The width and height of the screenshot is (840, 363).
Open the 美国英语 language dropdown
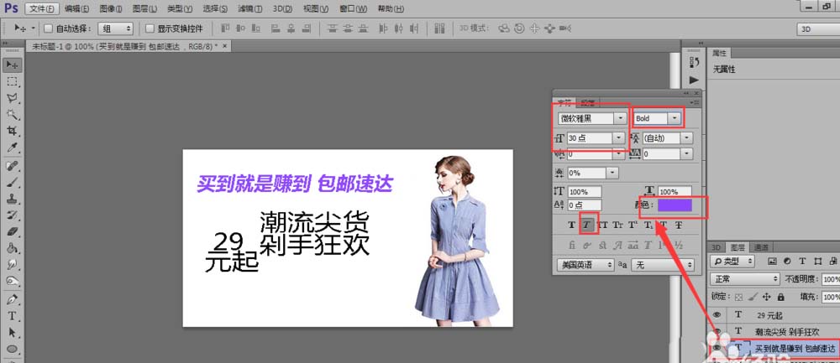coord(585,265)
